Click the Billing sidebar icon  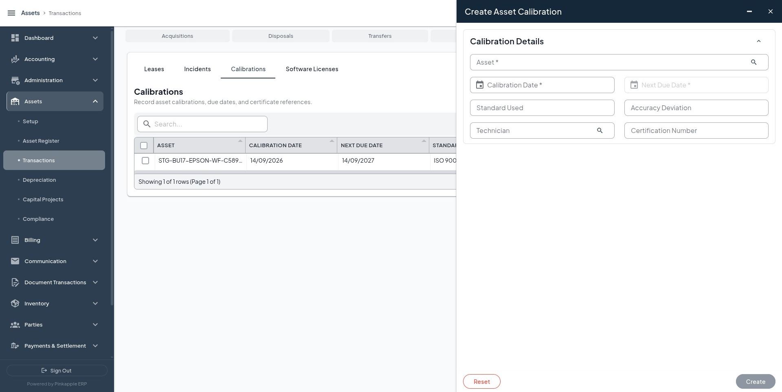15,240
